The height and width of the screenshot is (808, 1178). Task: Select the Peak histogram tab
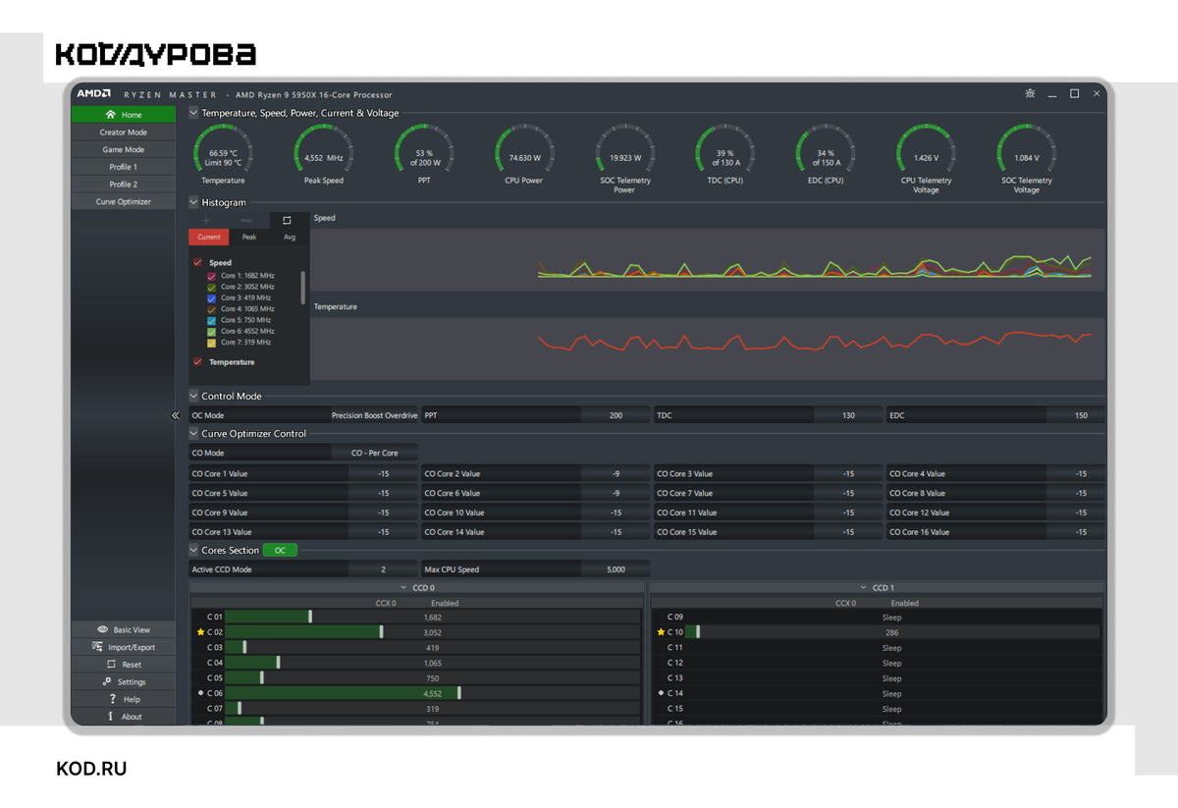pyautogui.click(x=249, y=237)
